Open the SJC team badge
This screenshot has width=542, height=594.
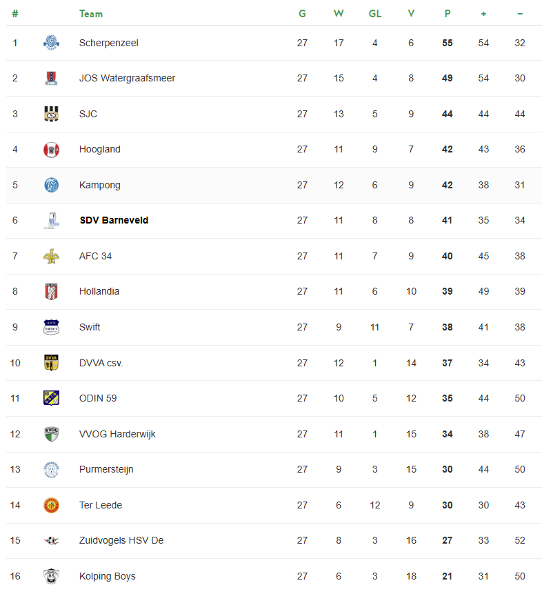(51, 114)
